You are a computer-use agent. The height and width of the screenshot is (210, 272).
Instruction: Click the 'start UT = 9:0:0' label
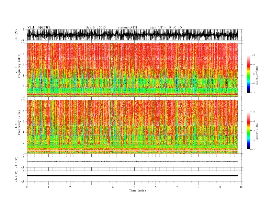[x=166, y=27]
